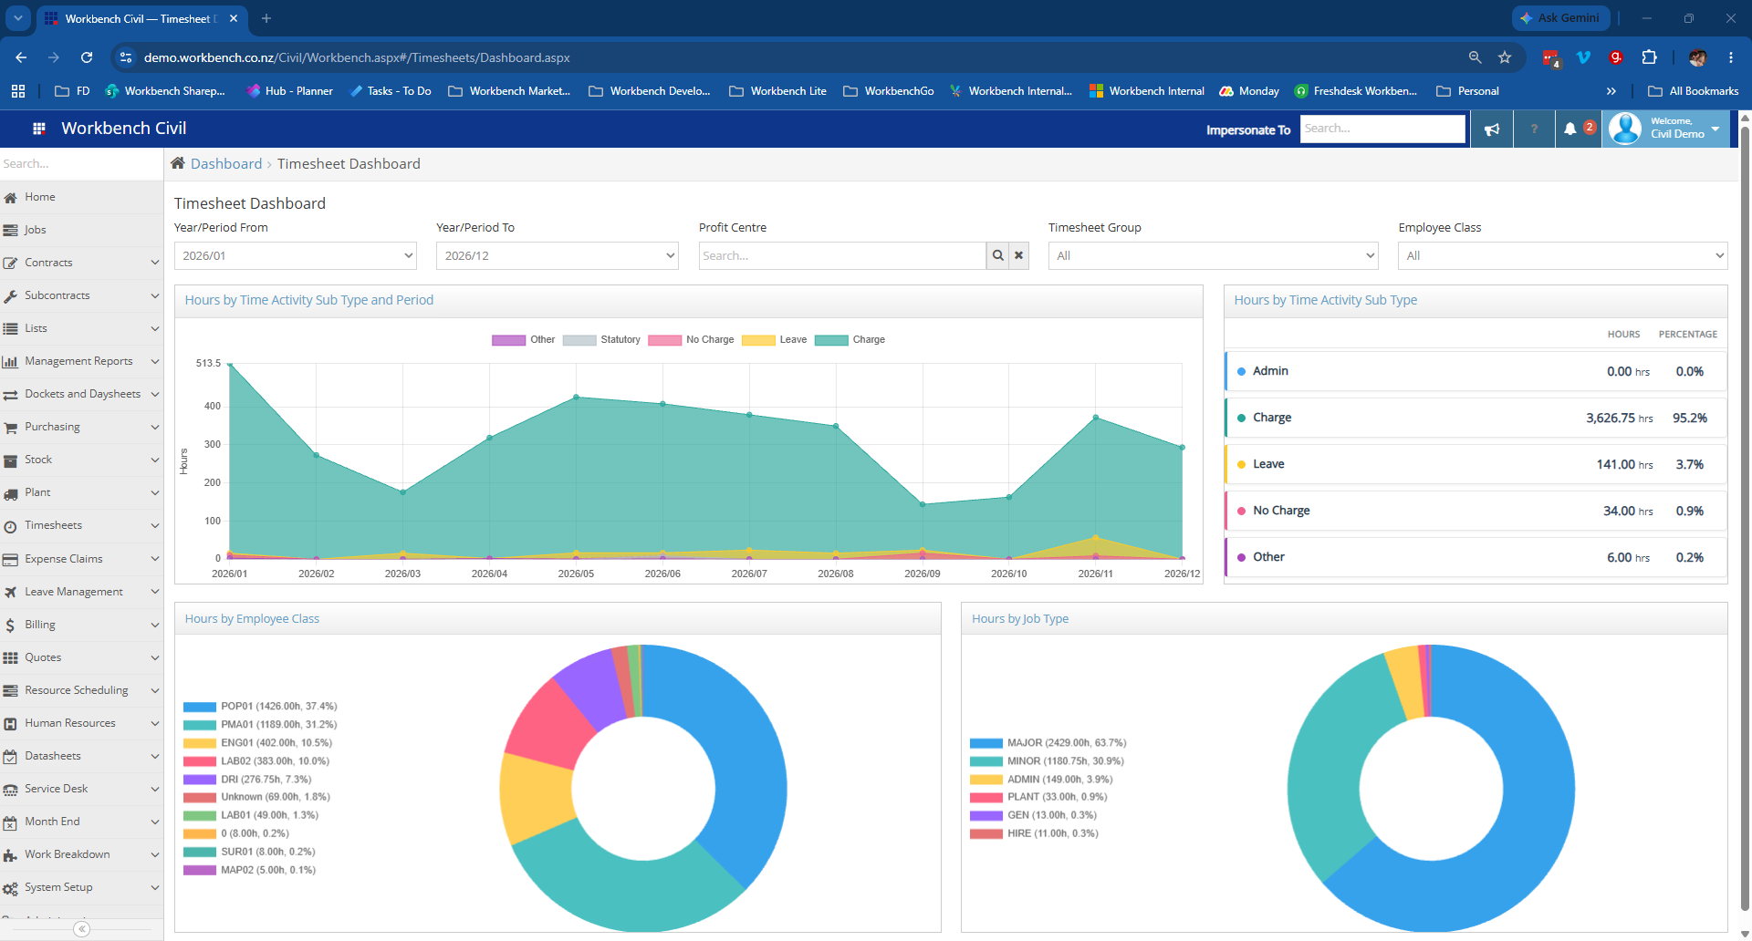Open Expense Claims in the sidebar
The height and width of the screenshot is (941, 1752).
[82, 559]
